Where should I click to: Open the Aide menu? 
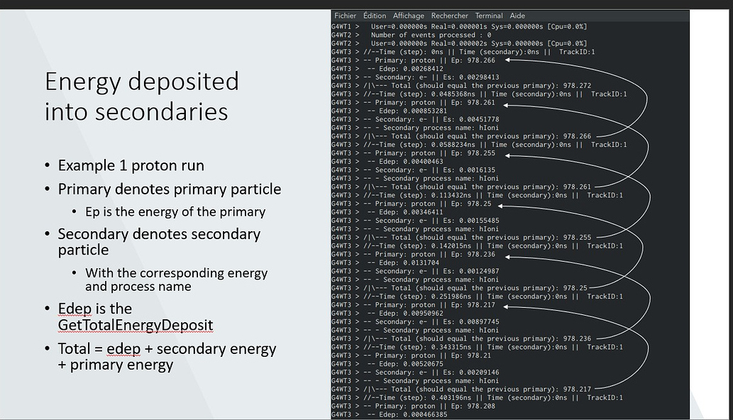coord(517,16)
